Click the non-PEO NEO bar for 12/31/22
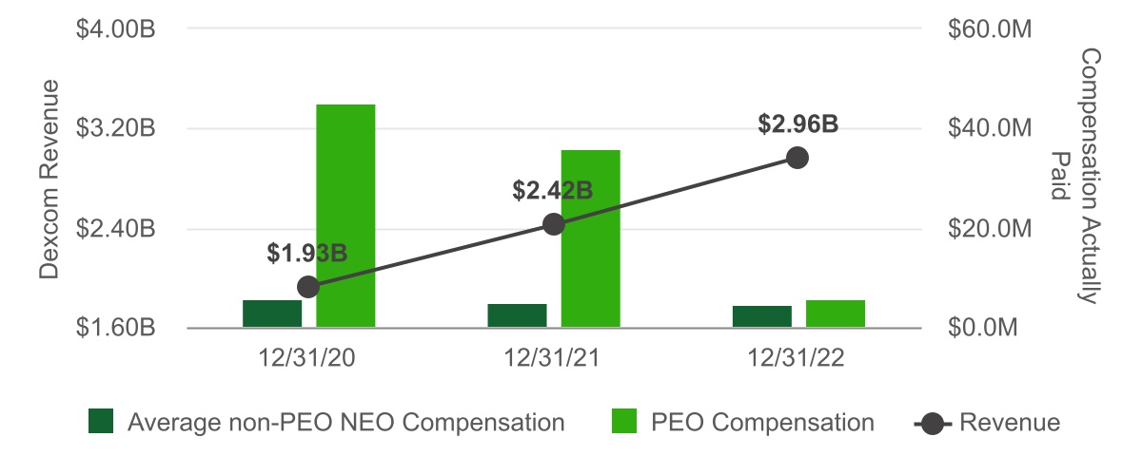This screenshot has height=475, width=1142. pos(761,316)
